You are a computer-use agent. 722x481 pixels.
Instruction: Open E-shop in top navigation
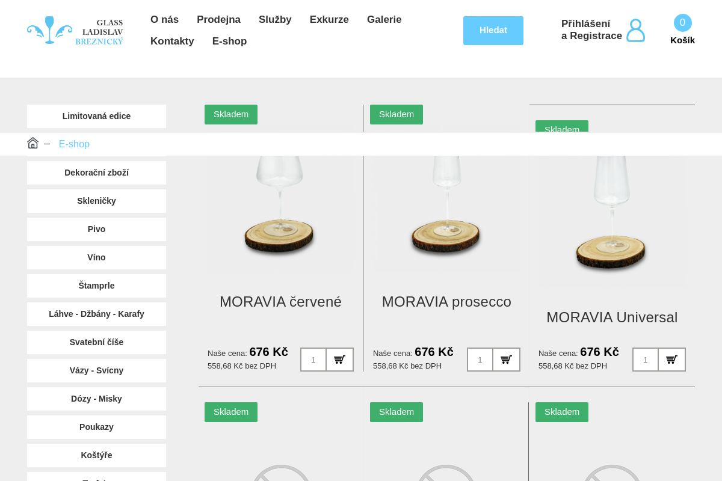[x=229, y=41]
